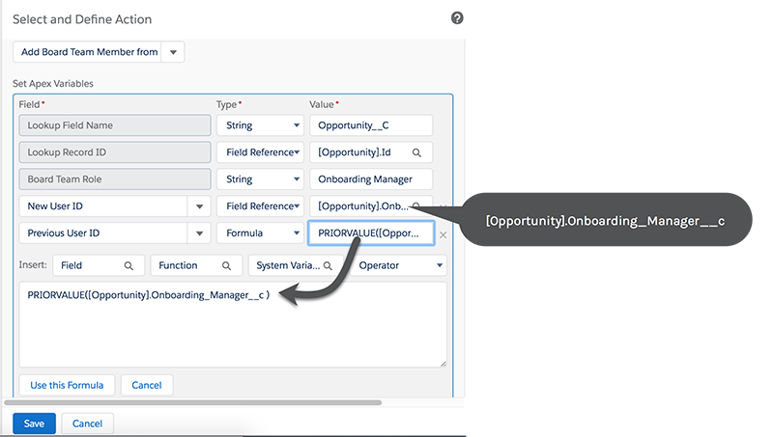The width and height of the screenshot is (773, 437).
Task: Click the help question mark icon
Action: click(457, 18)
